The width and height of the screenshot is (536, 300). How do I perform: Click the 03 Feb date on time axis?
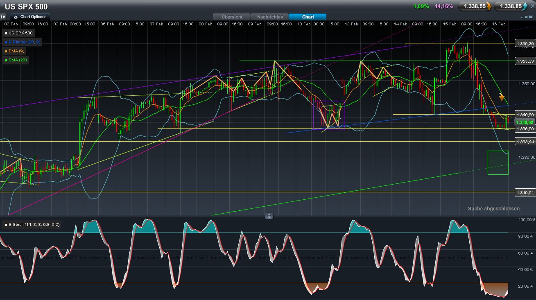[x=60, y=24]
